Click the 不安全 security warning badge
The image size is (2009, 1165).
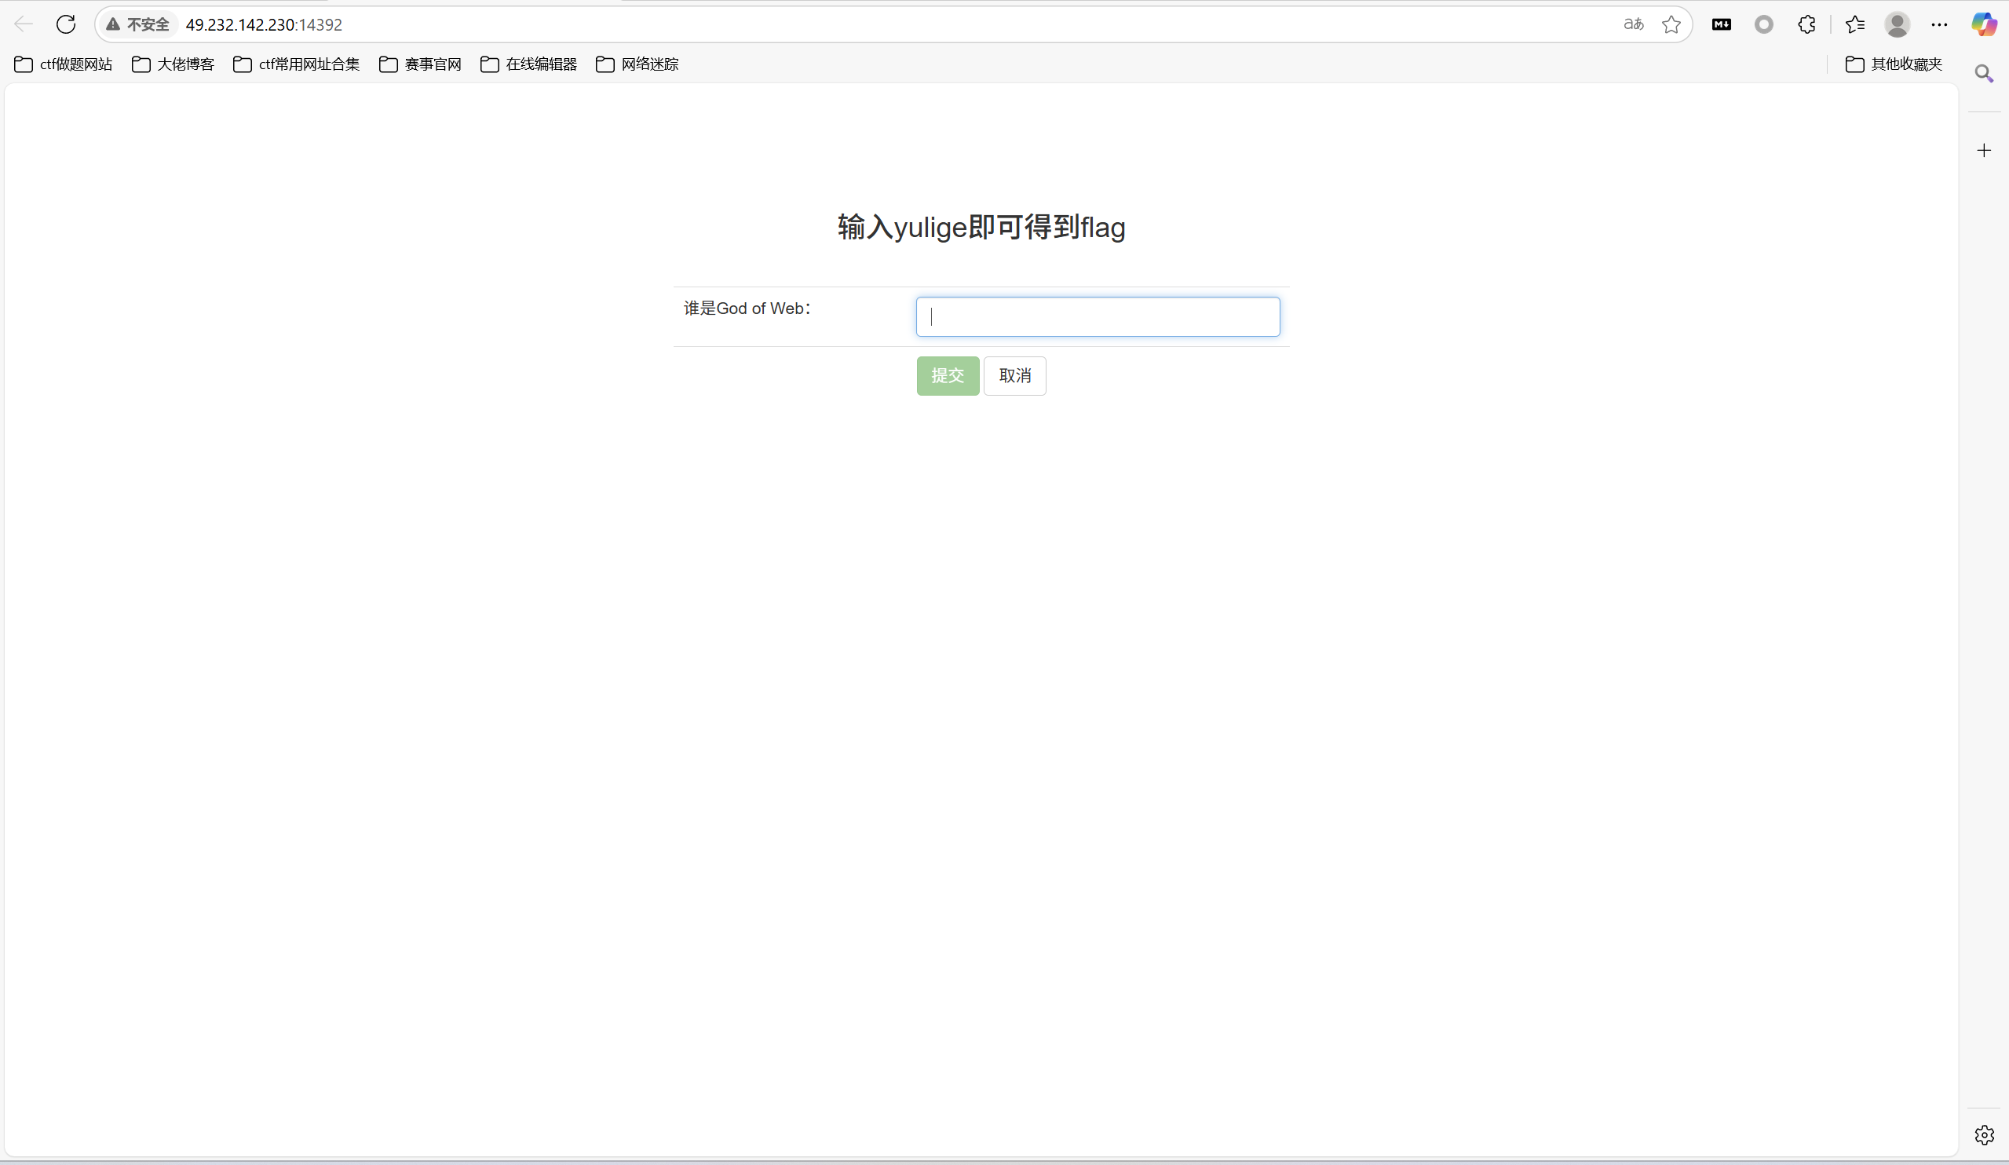coord(138,24)
